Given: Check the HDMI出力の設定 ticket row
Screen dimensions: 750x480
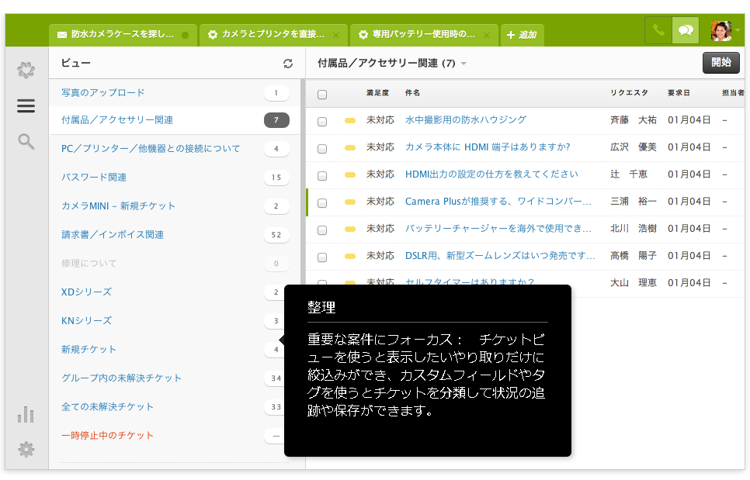Looking at the screenshot, I should [x=322, y=176].
